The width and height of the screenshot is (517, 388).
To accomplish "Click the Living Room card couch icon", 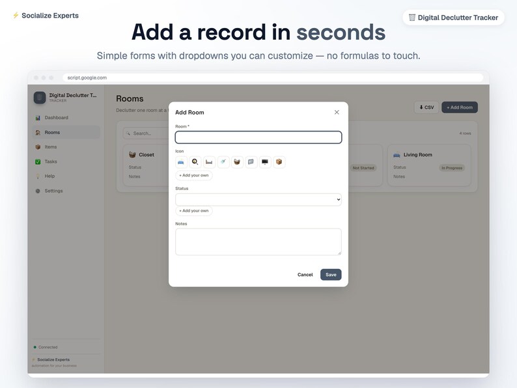I will click(x=397, y=155).
